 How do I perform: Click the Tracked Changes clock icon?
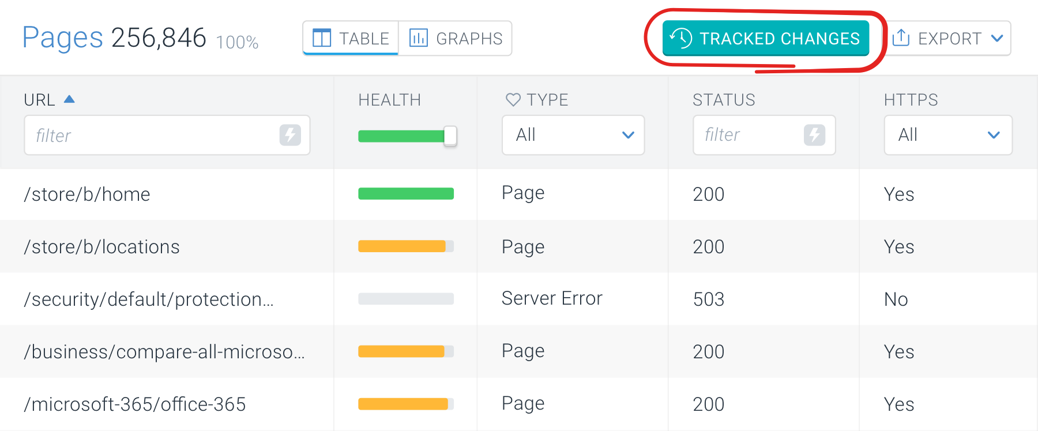click(681, 38)
